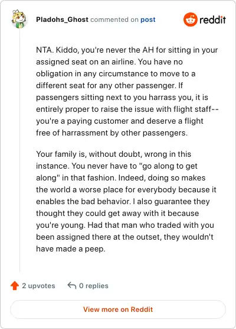Click the 'View more on Reddit' button

(118, 309)
